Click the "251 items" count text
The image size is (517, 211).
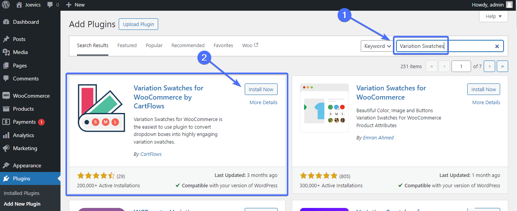tap(411, 66)
